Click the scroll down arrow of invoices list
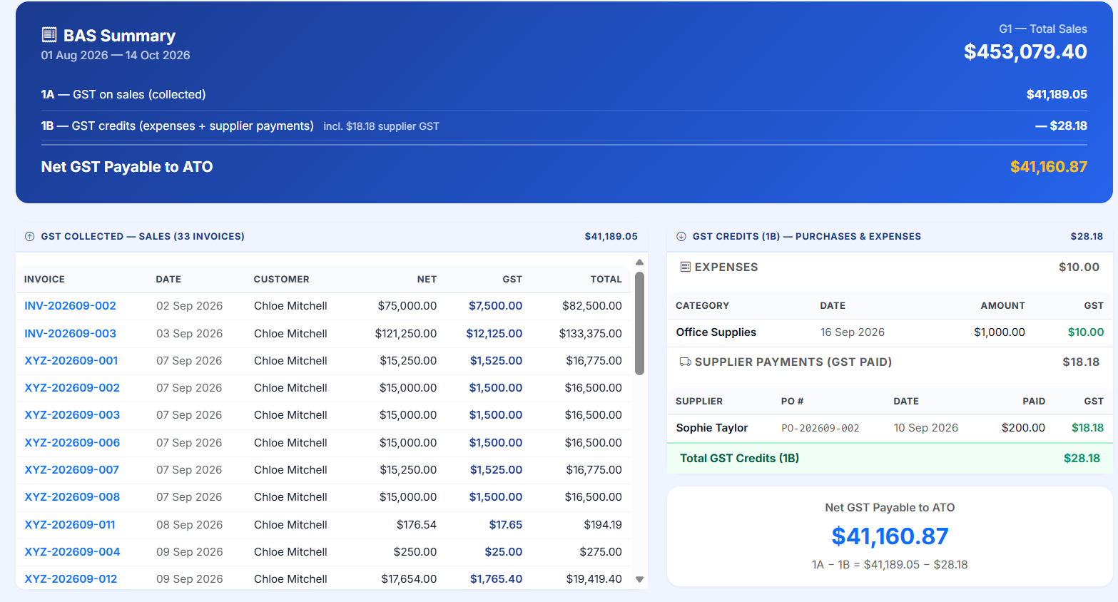 click(x=639, y=579)
